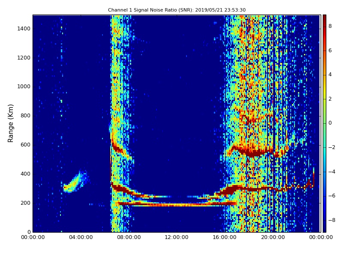Image resolution: width=343 pixels, height=257 pixels.
Task: Click the 800 range tick label
Action: point(25,116)
